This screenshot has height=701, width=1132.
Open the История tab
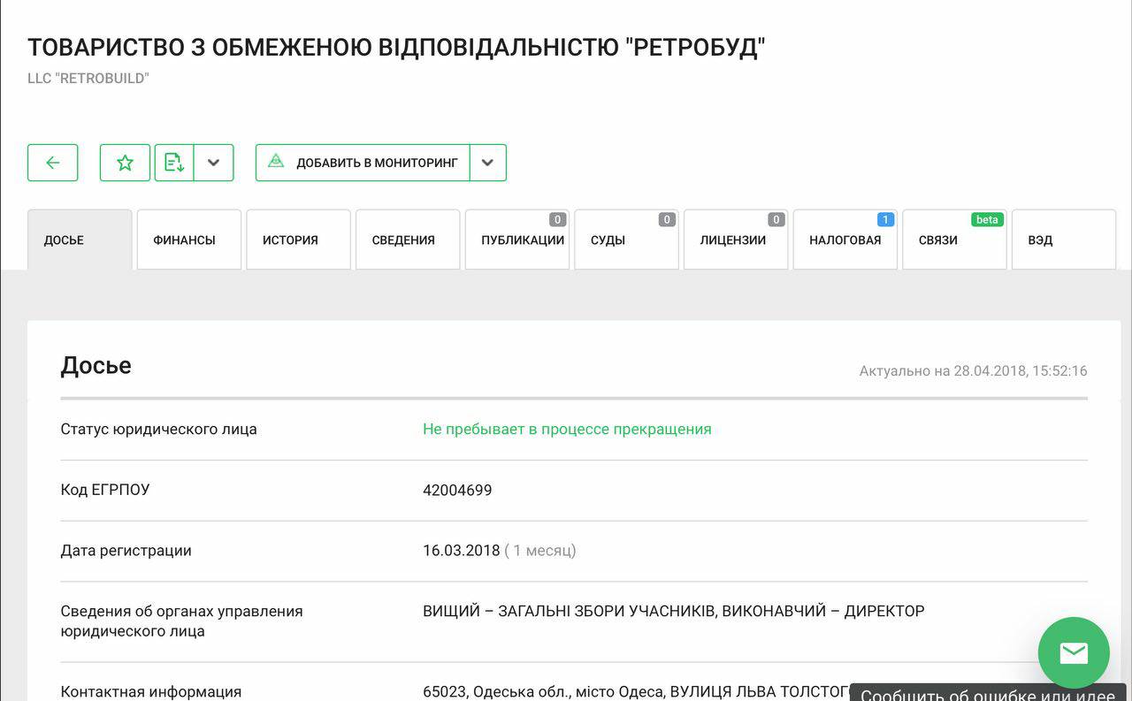click(298, 240)
